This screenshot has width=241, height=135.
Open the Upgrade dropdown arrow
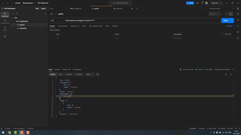(221, 3)
